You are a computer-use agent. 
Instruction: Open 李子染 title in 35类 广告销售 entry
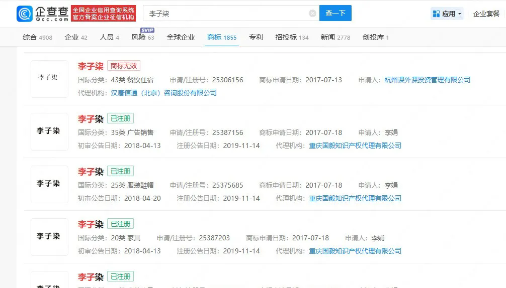click(91, 119)
